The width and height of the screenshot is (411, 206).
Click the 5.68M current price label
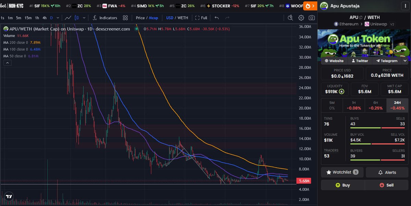point(304,181)
